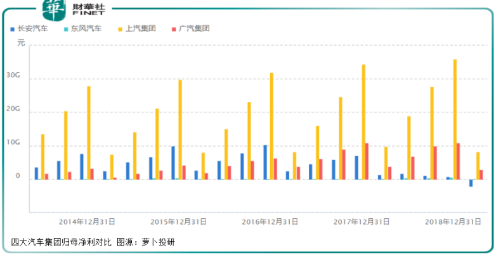Viewport: 496px width, 257px height.
Task: Click the tallest blue bar above 2016年12月31日
Action: click(264, 162)
